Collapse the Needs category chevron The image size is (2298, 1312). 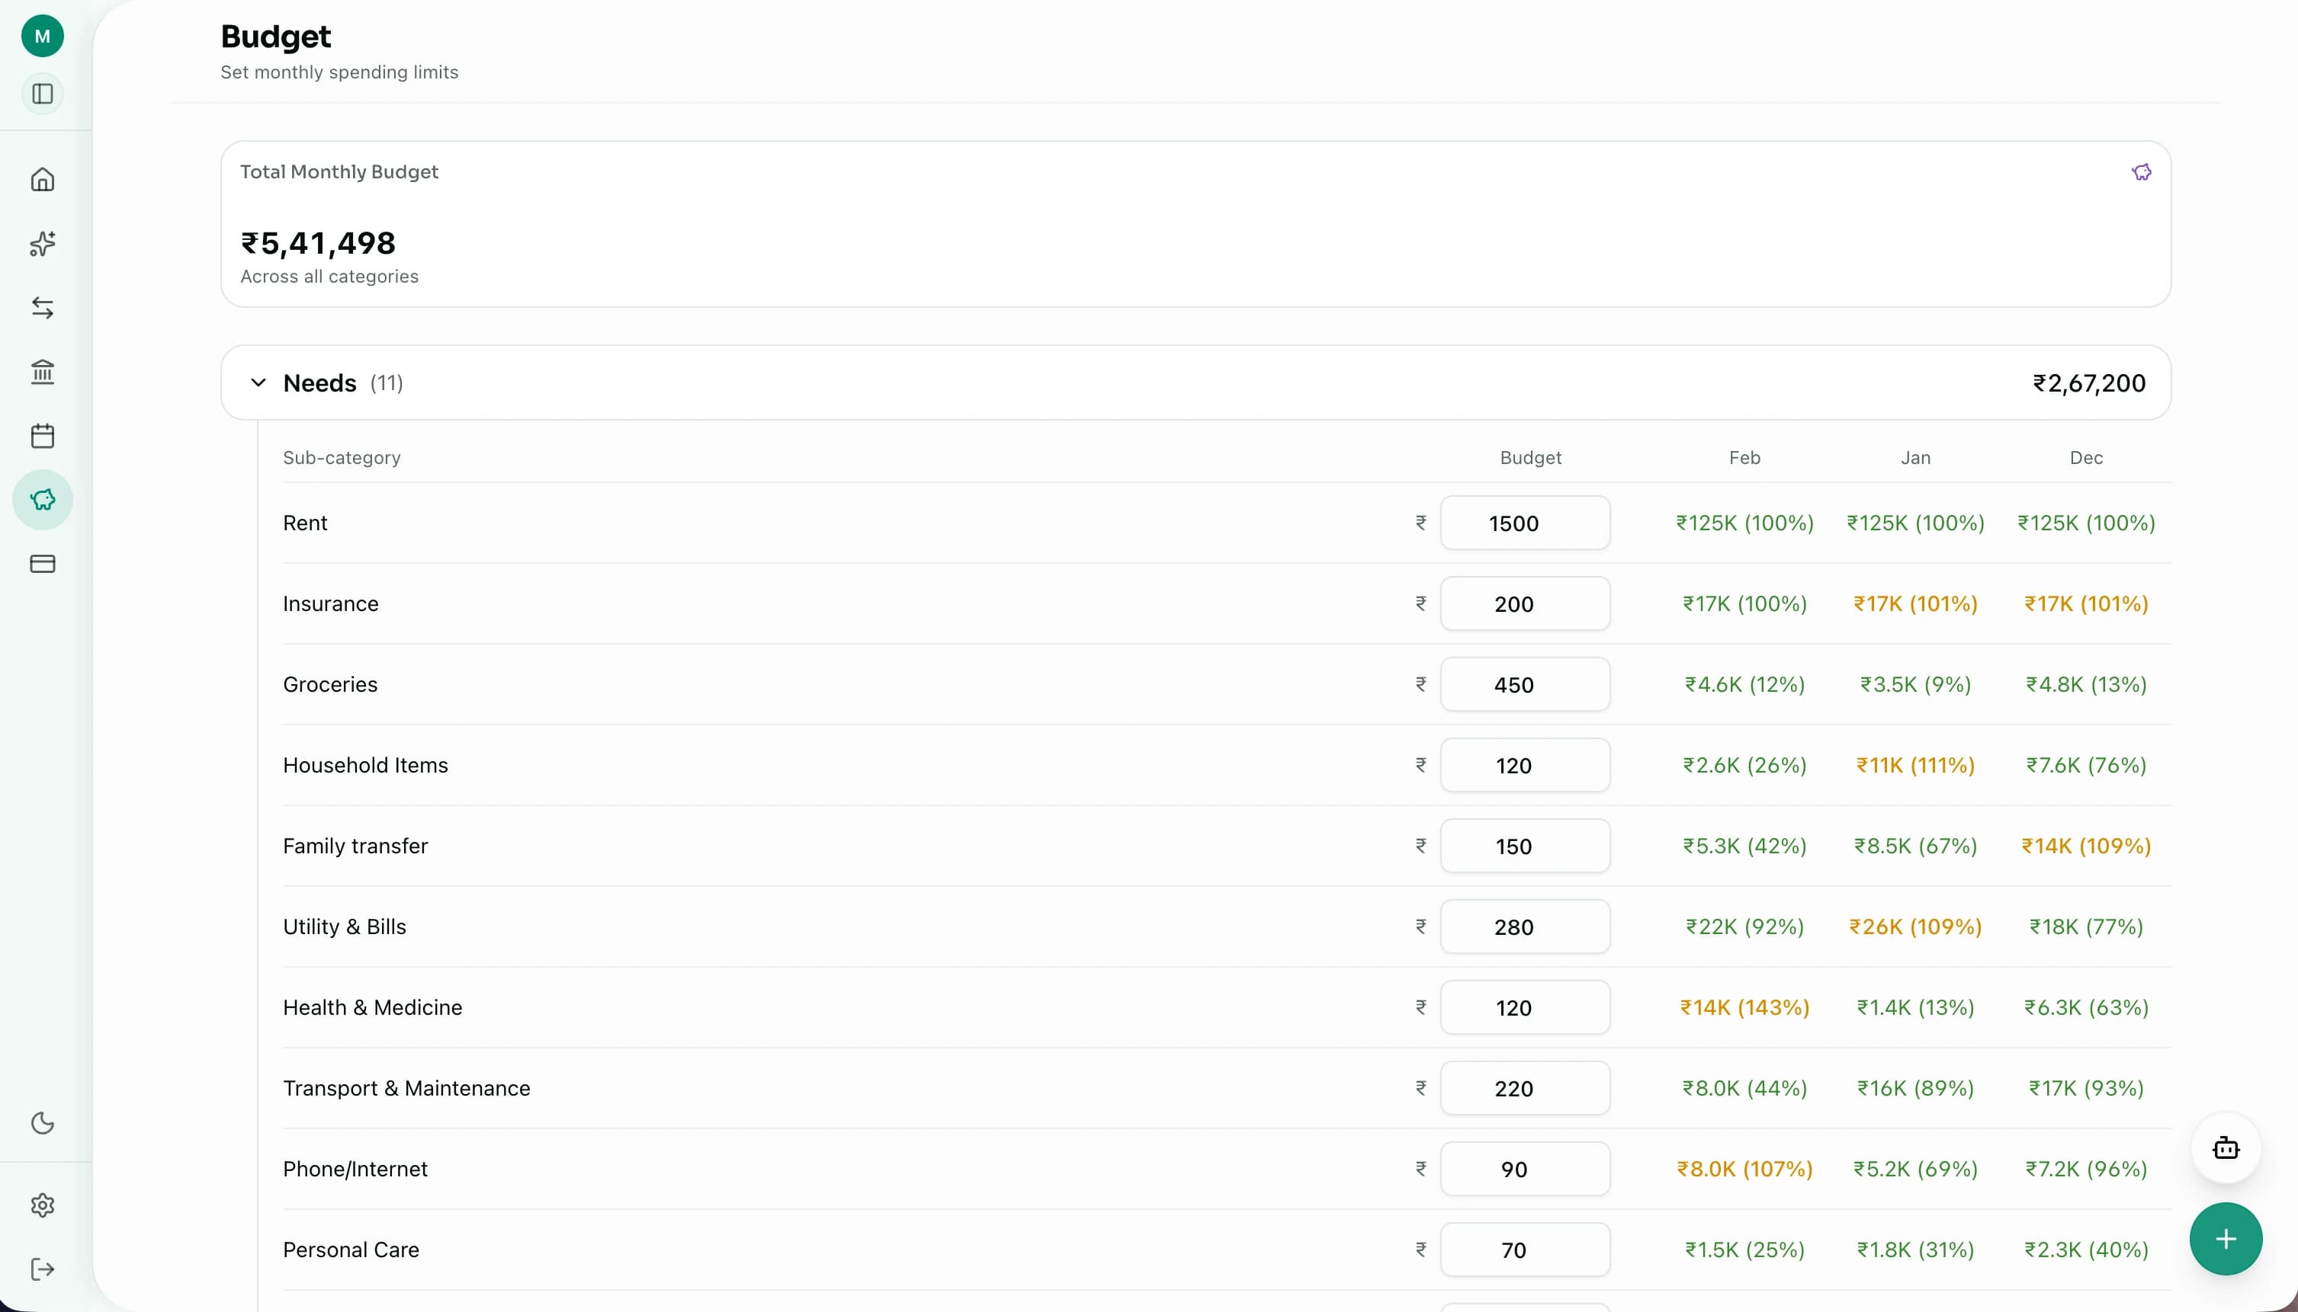click(x=258, y=383)
